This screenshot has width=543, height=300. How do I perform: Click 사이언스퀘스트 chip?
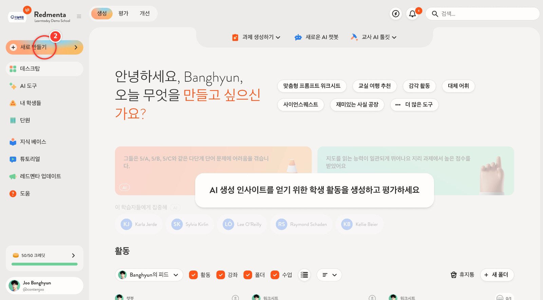point(301,105)
